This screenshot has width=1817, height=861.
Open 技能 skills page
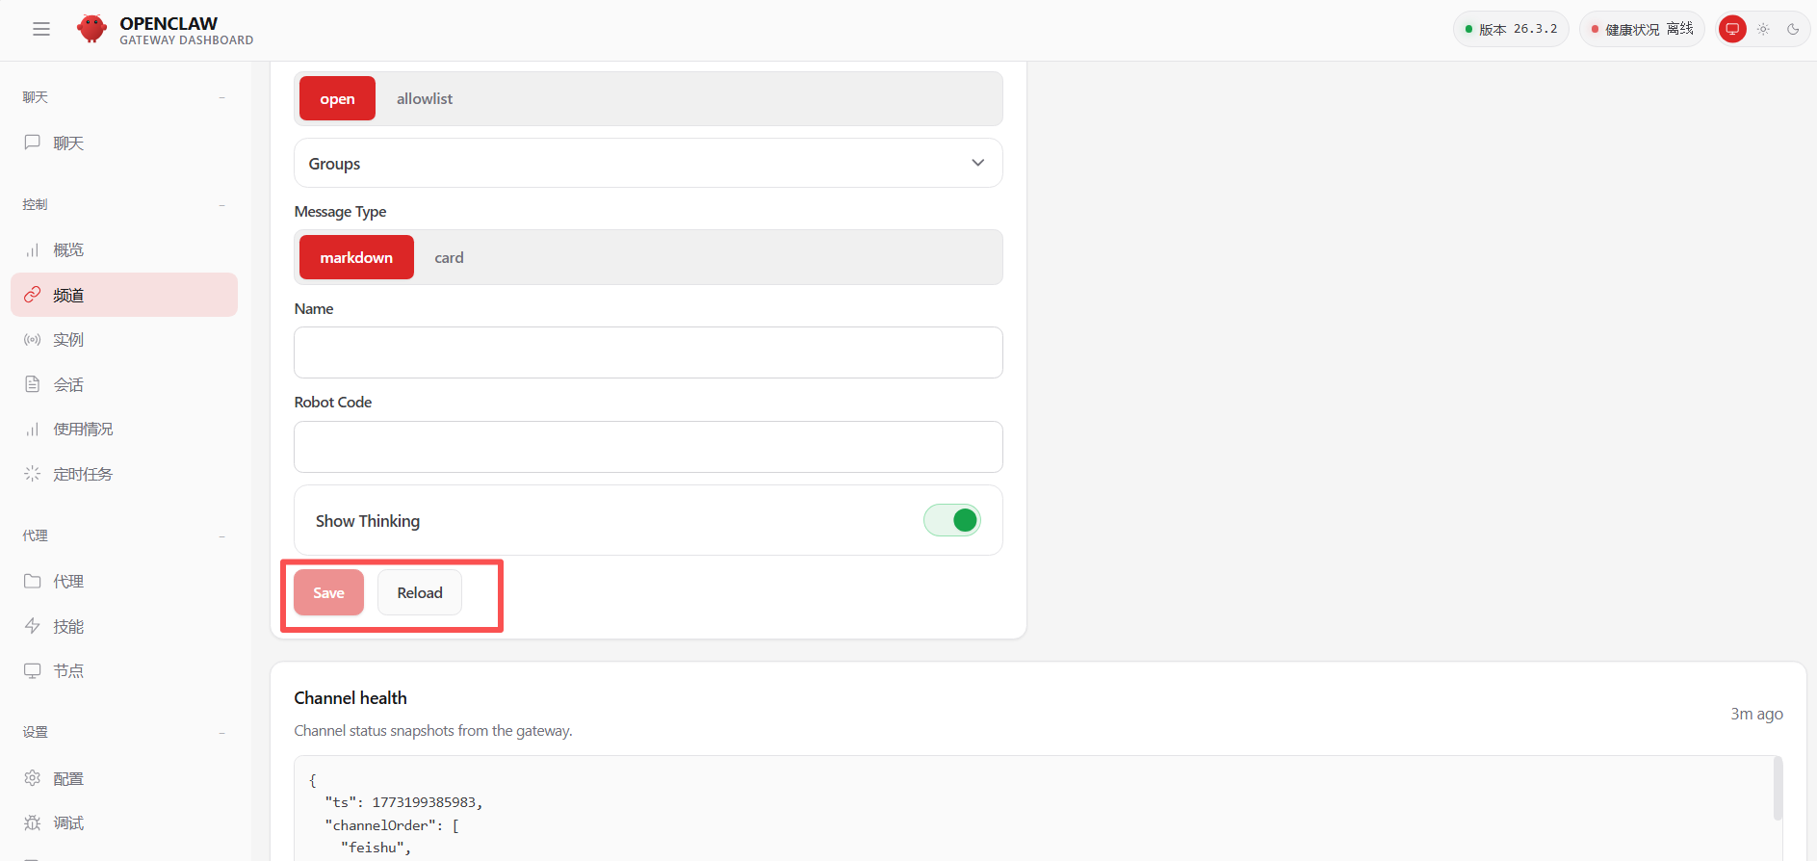68,626
